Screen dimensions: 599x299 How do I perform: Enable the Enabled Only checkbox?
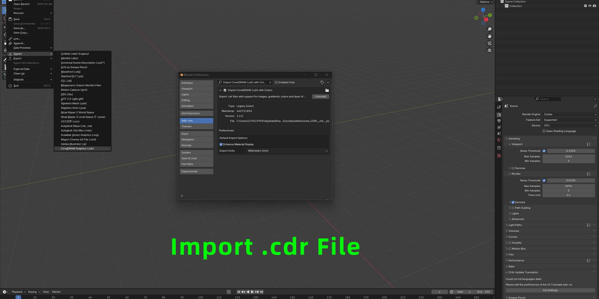pyautogui.click(x=277, y=82)
